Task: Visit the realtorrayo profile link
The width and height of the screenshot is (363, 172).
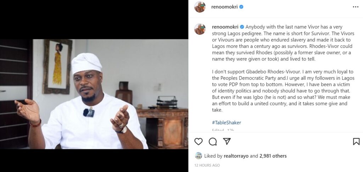Action: click(x=236, y=156)
